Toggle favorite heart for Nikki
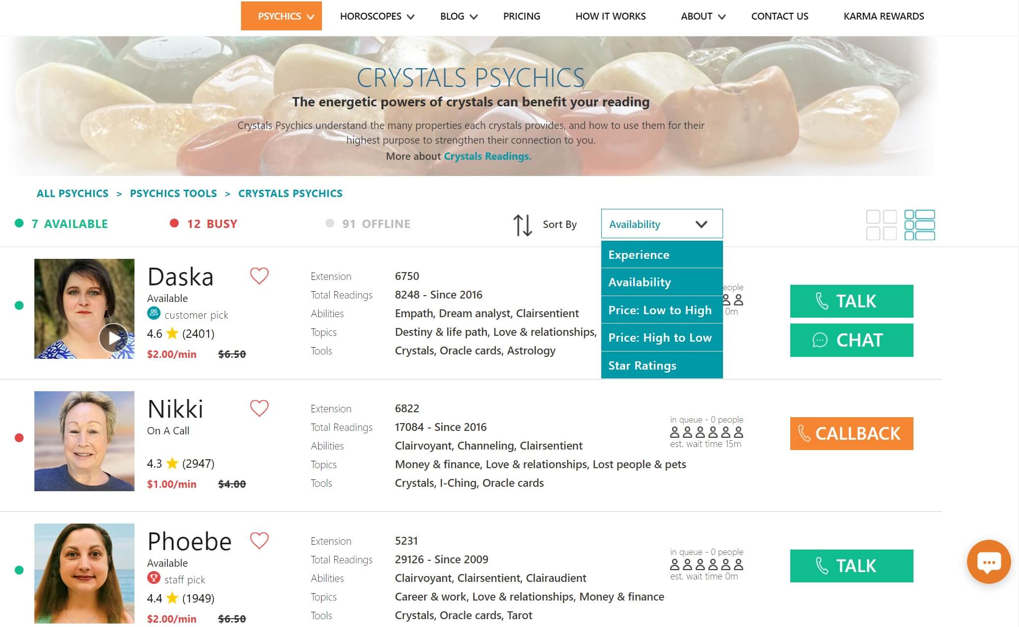 tap(259, 408)
